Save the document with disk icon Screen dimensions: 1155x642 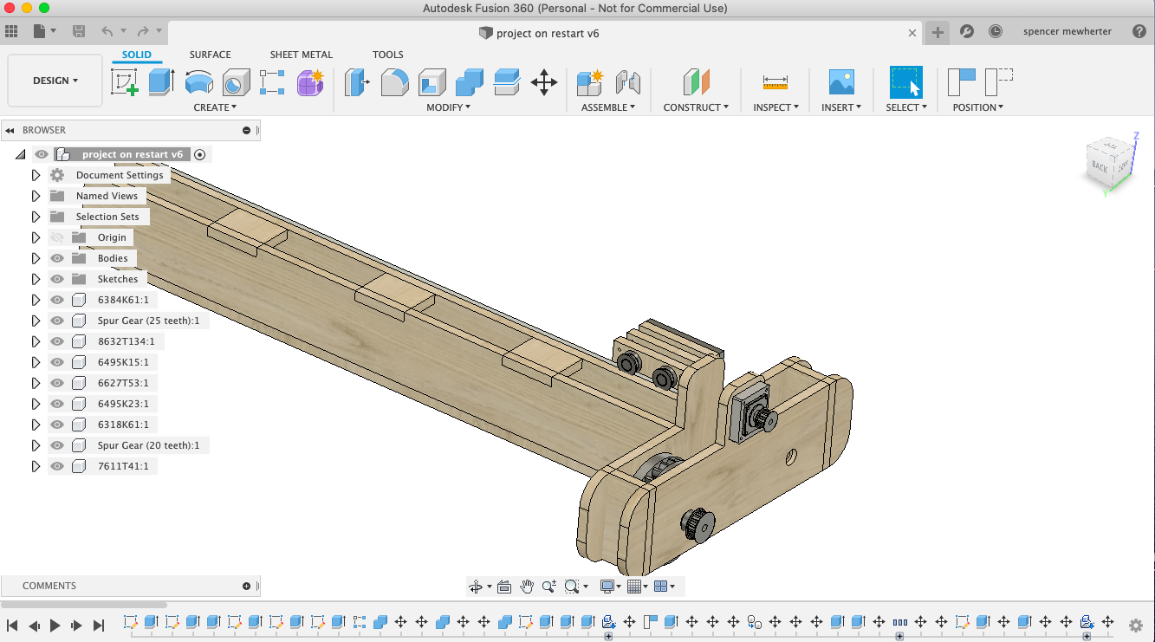click(79, 31)
